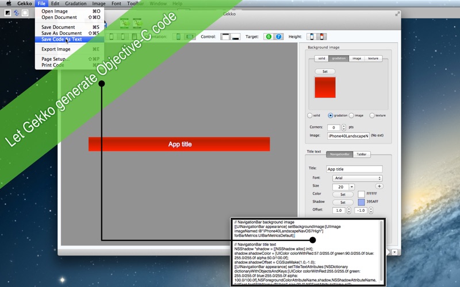
Task: Select landscape Orientation icon
Action: 190,37
